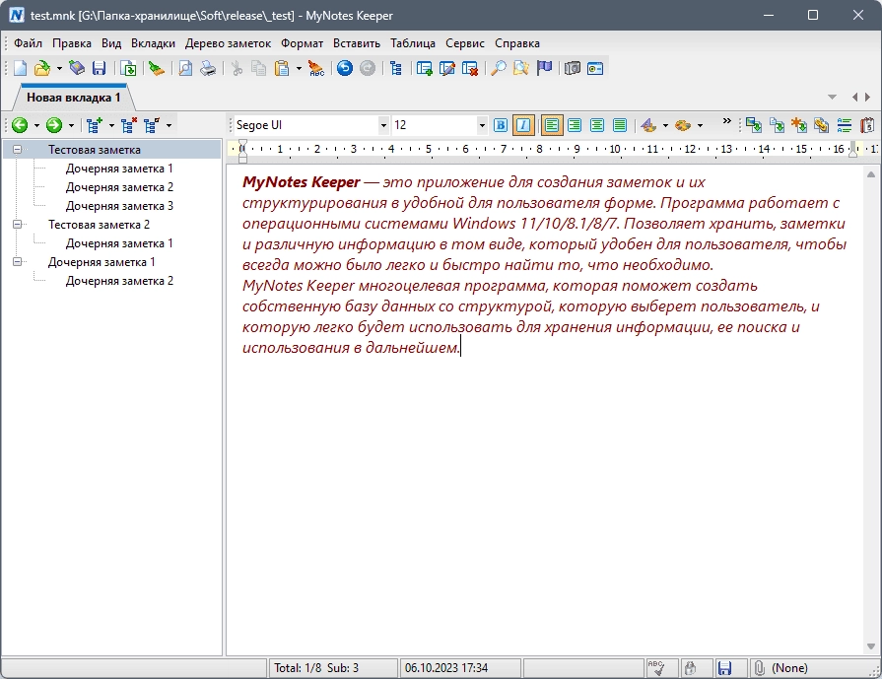Create a new file with the blank page icon
This screenshot has height=679, width=882.
coord(21,69)
